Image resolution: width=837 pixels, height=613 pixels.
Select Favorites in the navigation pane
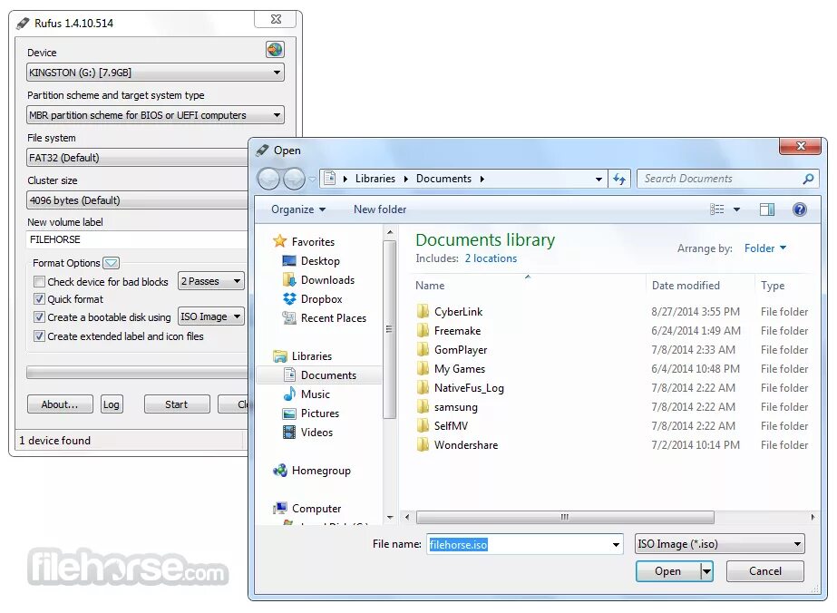click(x=314, y=241)
